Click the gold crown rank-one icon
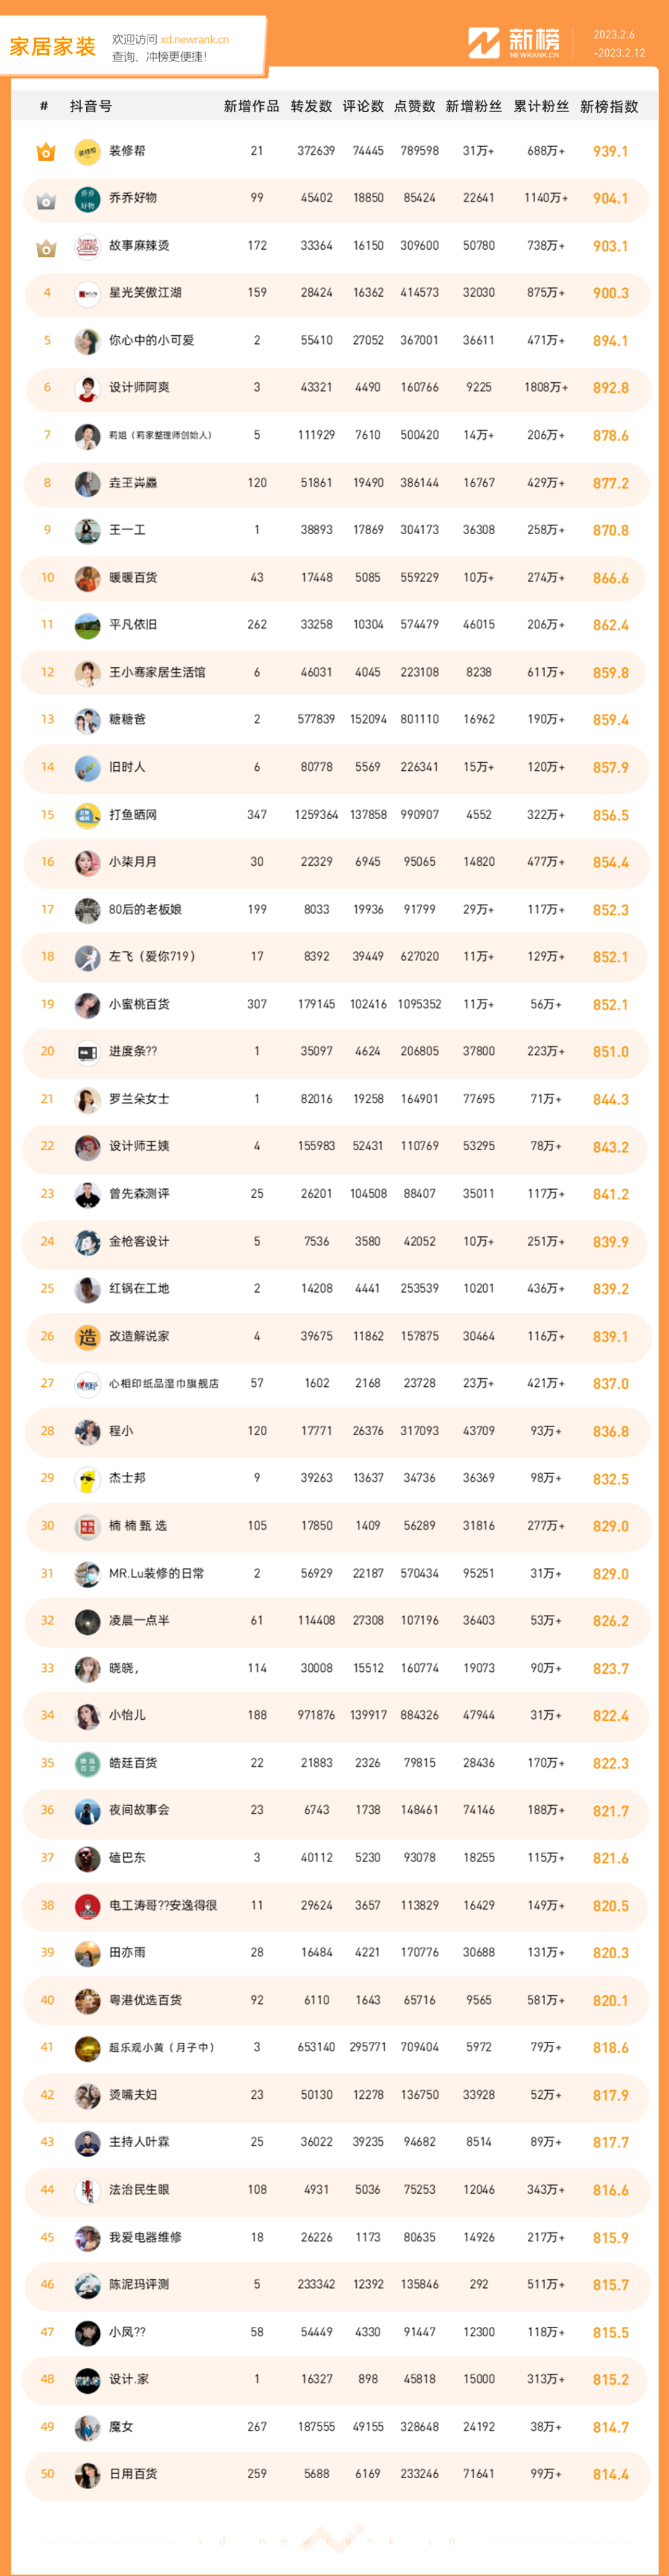The height and width of the screenshot is (2576, 669). pyautogui.click(x=46, y=152)
